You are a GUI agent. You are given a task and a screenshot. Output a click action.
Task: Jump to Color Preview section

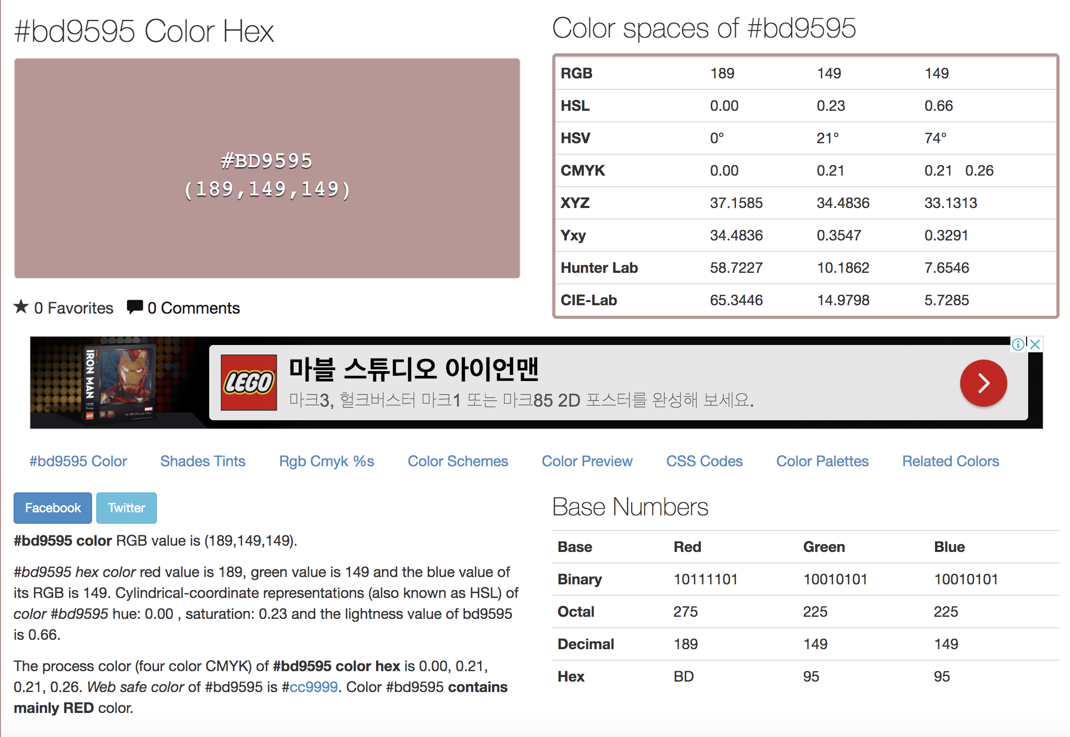587,461
